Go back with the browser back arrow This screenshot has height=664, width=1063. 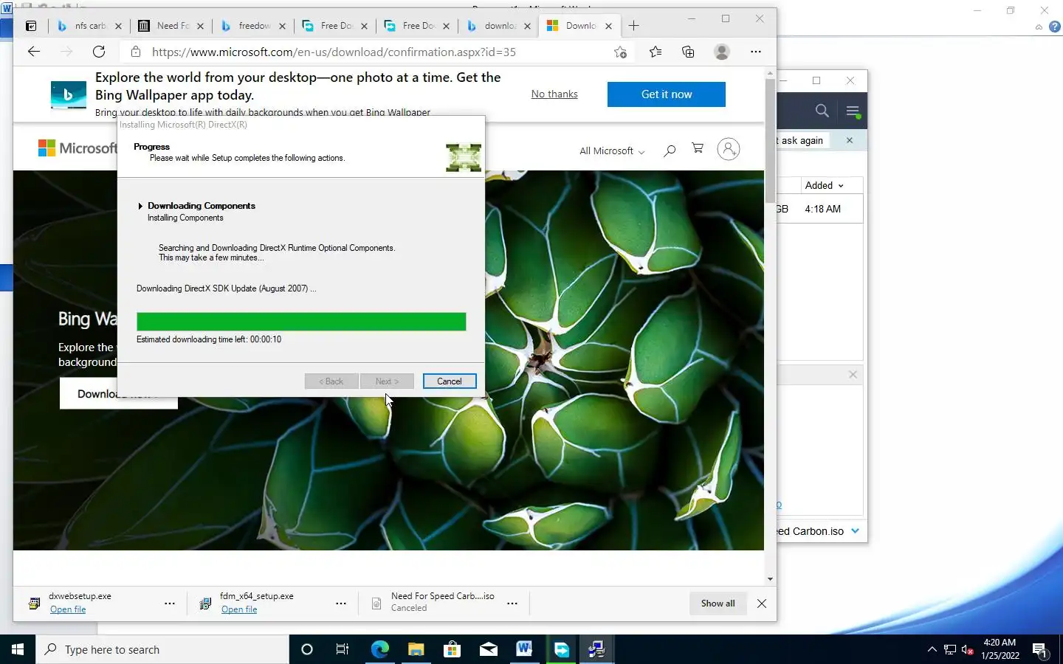33,52
